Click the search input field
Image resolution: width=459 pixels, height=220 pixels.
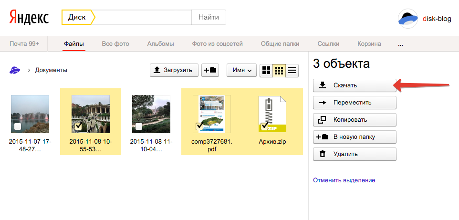[x=143, y=18]
